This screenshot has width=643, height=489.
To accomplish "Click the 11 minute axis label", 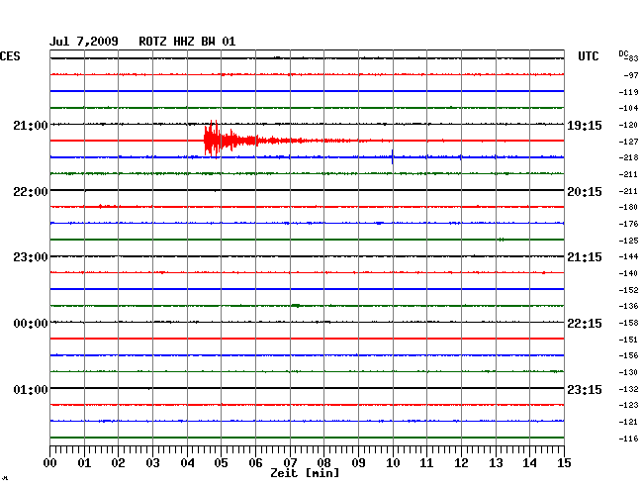I will tap(426, 463).
